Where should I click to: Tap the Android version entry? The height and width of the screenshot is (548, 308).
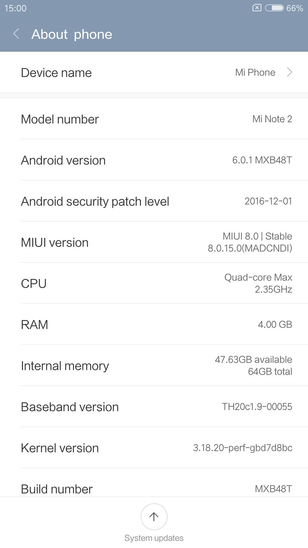pyautogui.click(x=154, y=160)
